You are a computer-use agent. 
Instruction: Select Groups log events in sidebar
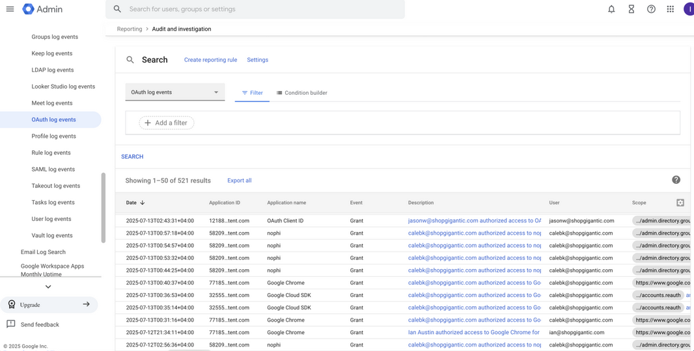click(x=55, y=36)
